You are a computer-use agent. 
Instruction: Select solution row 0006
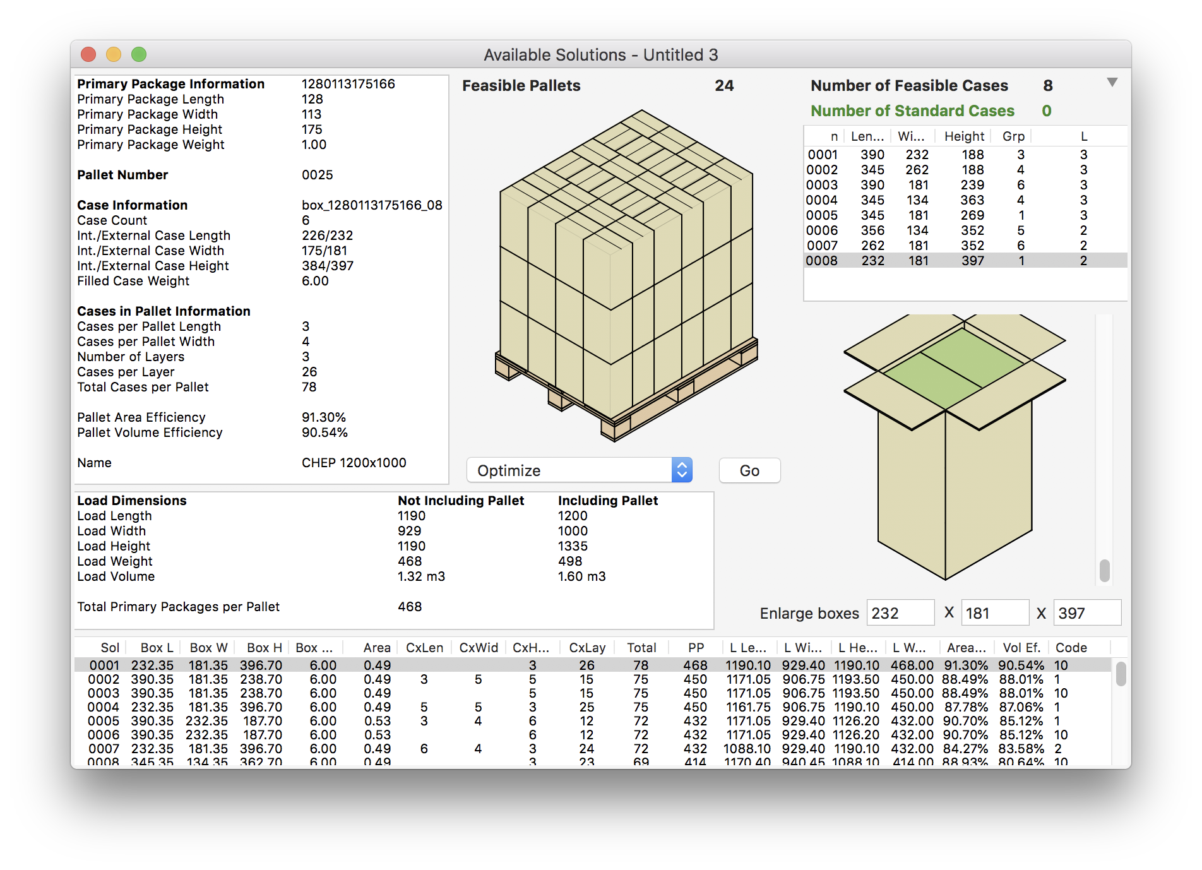[592, 735]
